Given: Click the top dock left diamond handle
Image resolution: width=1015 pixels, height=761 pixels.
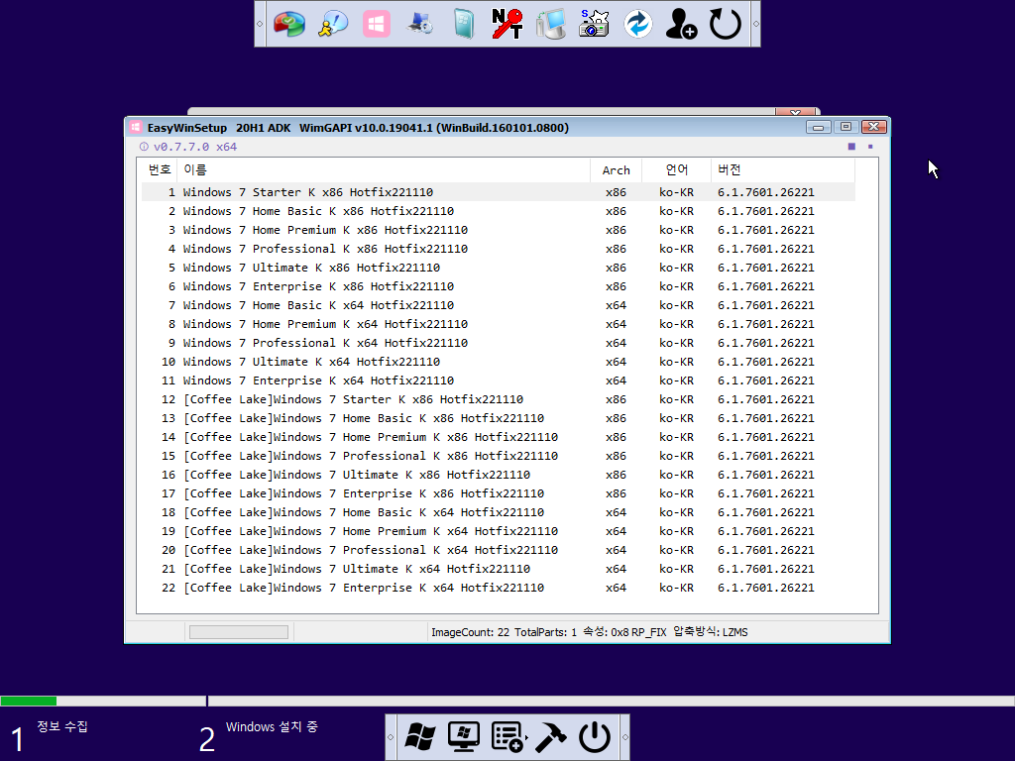Looking at the screenshot, I should tap(260, 24).
